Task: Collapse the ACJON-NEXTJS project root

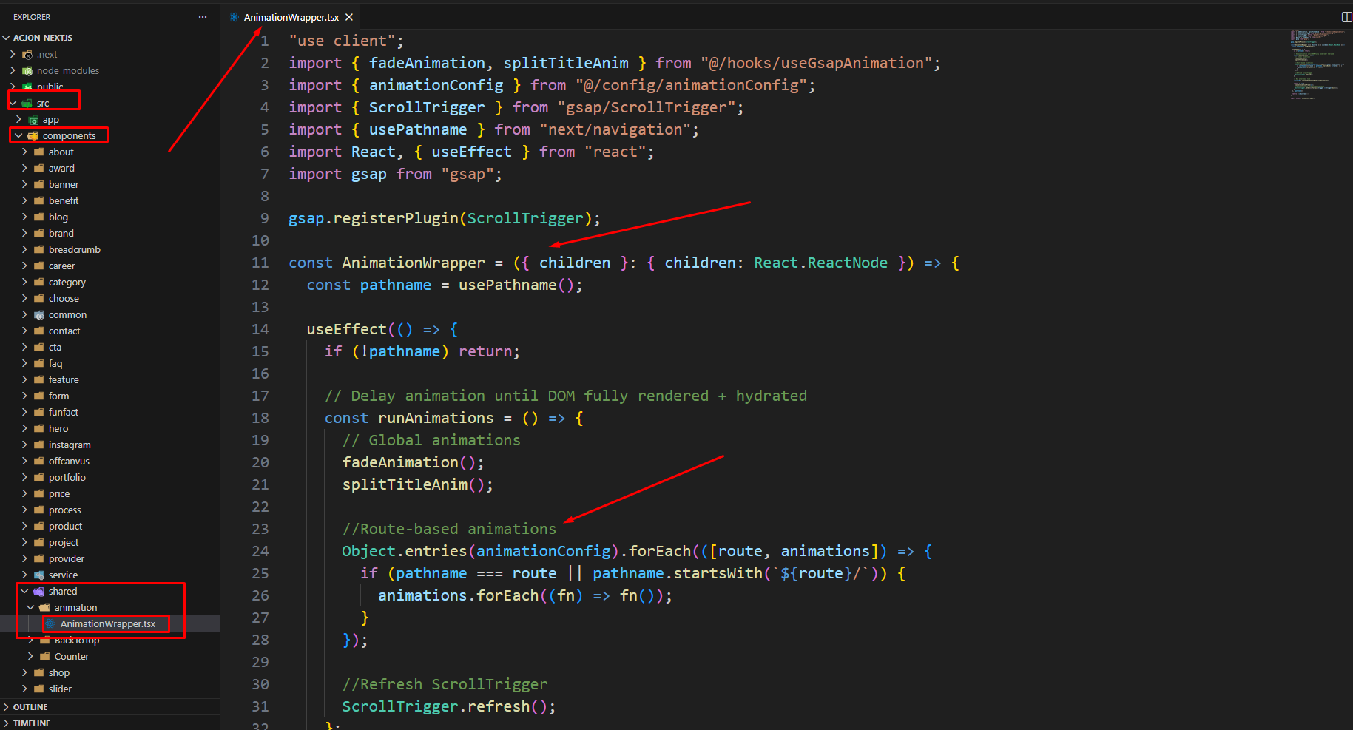Action: (7, 38)
